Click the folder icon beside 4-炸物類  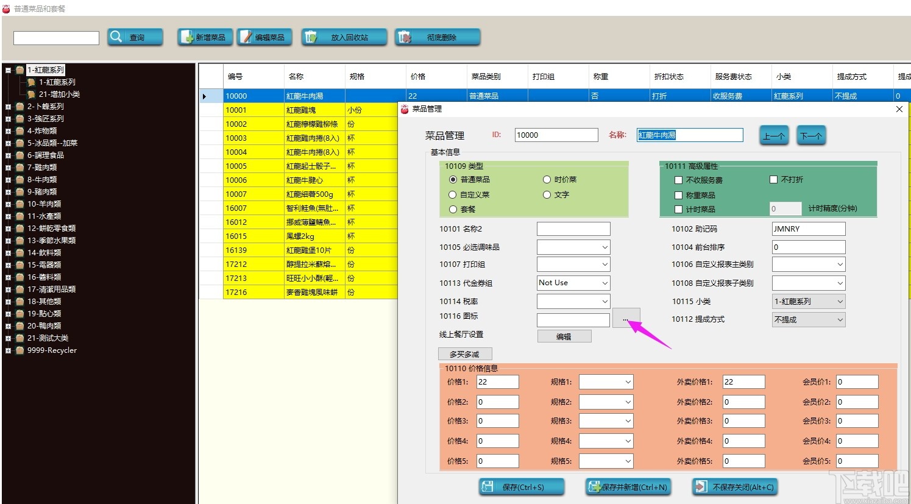[20, 131]
